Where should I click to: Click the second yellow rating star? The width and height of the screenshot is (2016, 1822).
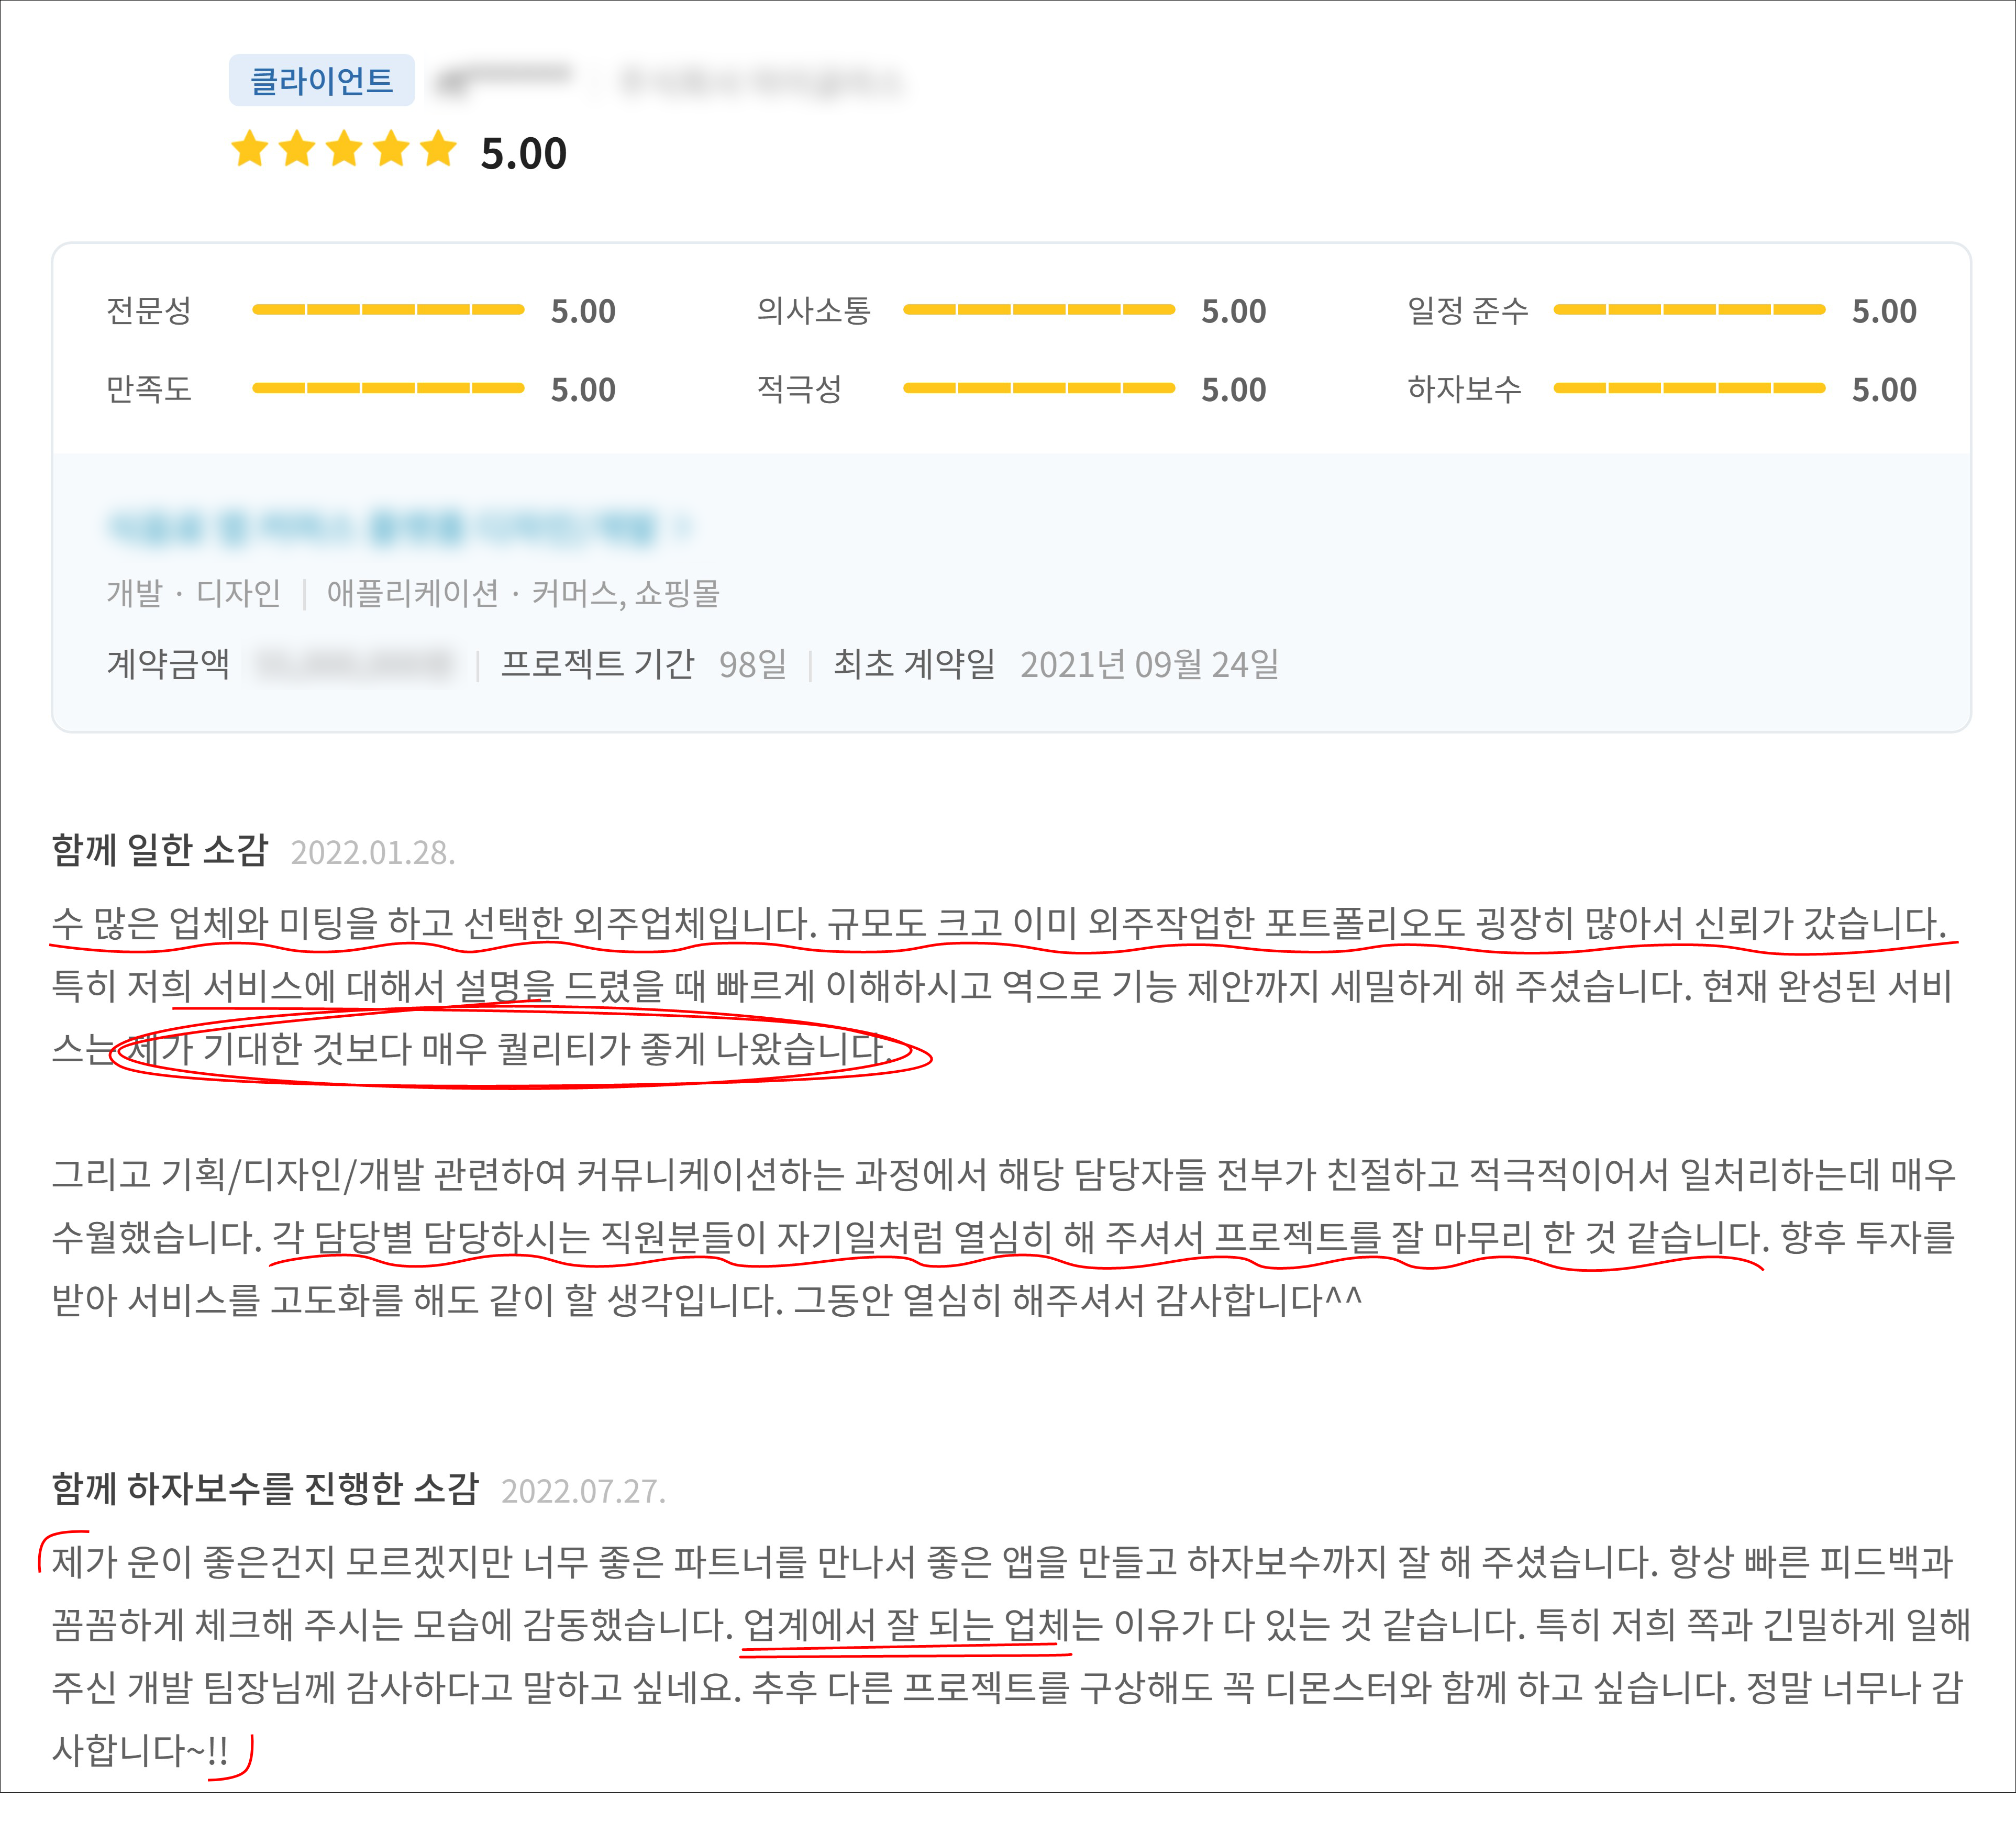point(297,150)
